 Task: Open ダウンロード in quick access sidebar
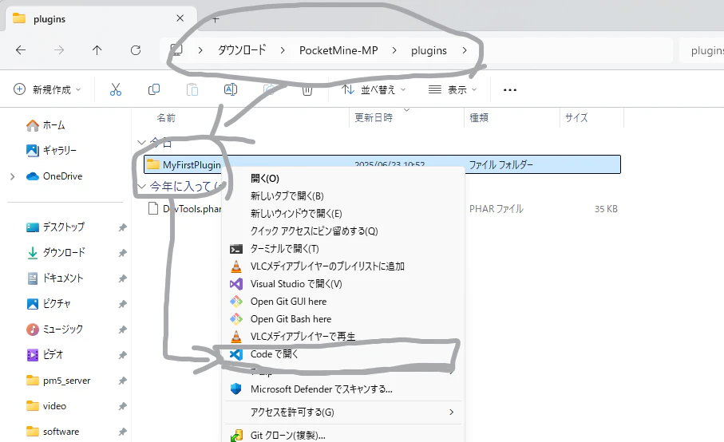pos(56,252)
